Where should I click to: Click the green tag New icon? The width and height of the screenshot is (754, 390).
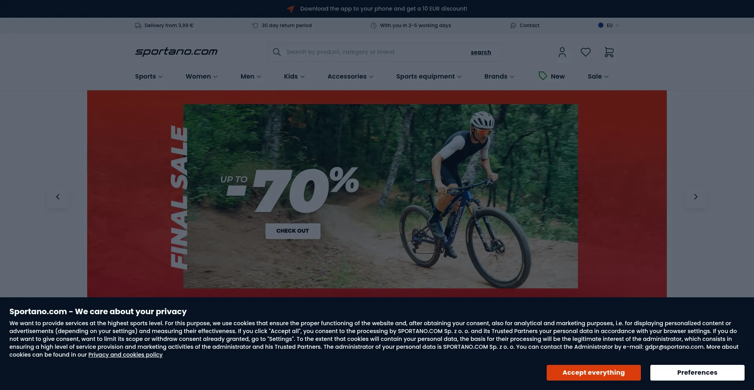pos(543,76)
